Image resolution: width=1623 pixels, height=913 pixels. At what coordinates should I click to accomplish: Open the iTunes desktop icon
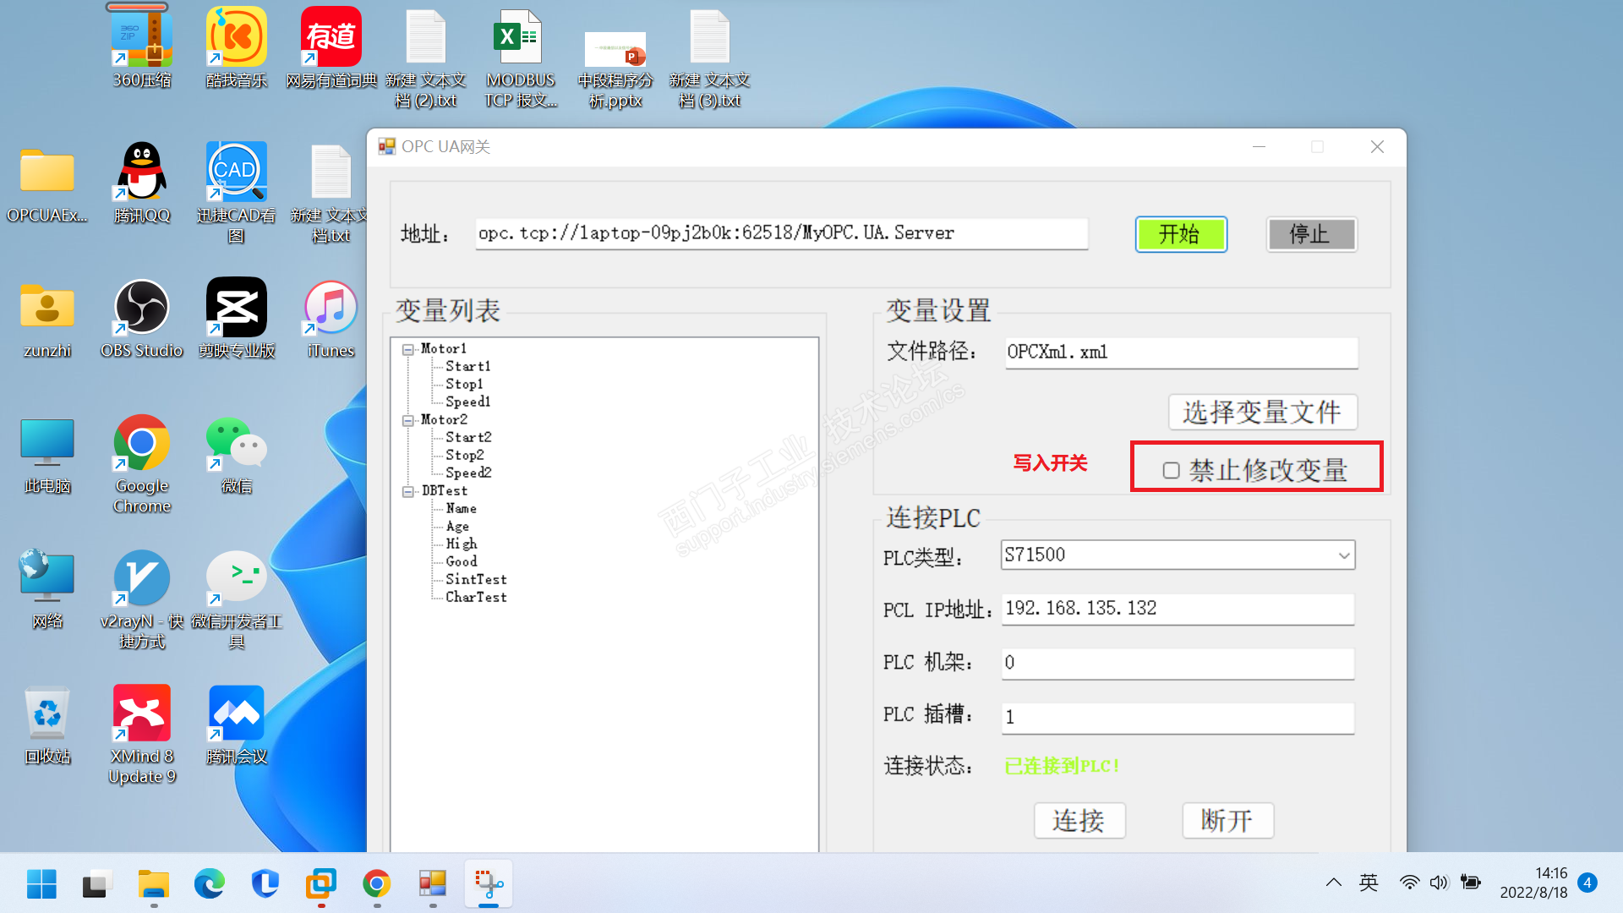tap(331, 308)
